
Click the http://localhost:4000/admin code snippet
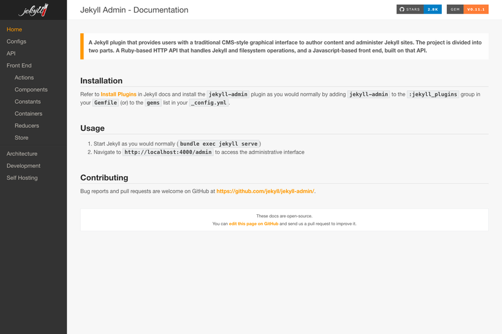168,152
